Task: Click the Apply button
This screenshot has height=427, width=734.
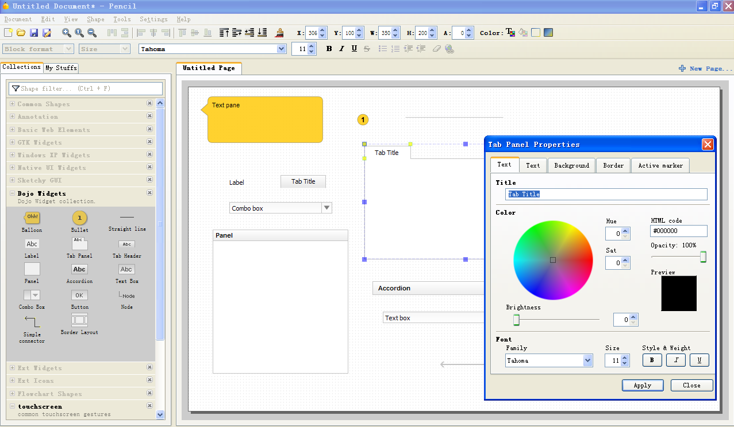Action: coord(642,385)
